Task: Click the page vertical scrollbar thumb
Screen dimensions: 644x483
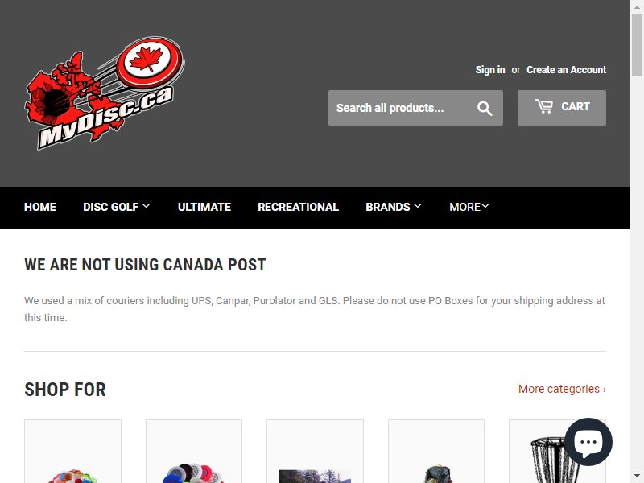Action: (x=637, y=45)
